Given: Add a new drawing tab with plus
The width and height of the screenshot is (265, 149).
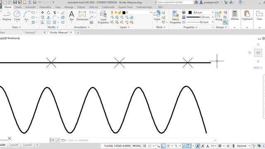Looking at the screenshot, I should point(78,32).
